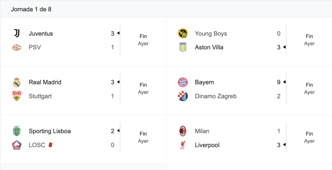The width and height of the screenshot is (332, 170).
Task: Click the Fin Ayer status of Milan match
Action: pyautogui.click(x=309, y=137)
